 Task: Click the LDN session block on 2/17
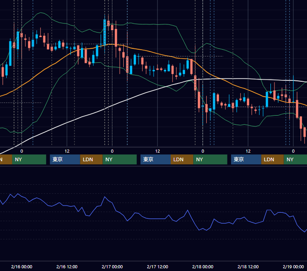182,159
